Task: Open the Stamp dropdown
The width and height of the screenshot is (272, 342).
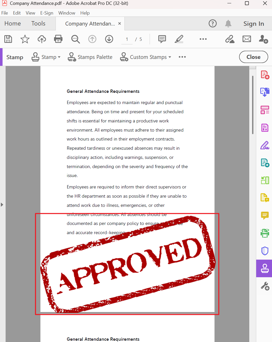Action: (x=46, y=57)
